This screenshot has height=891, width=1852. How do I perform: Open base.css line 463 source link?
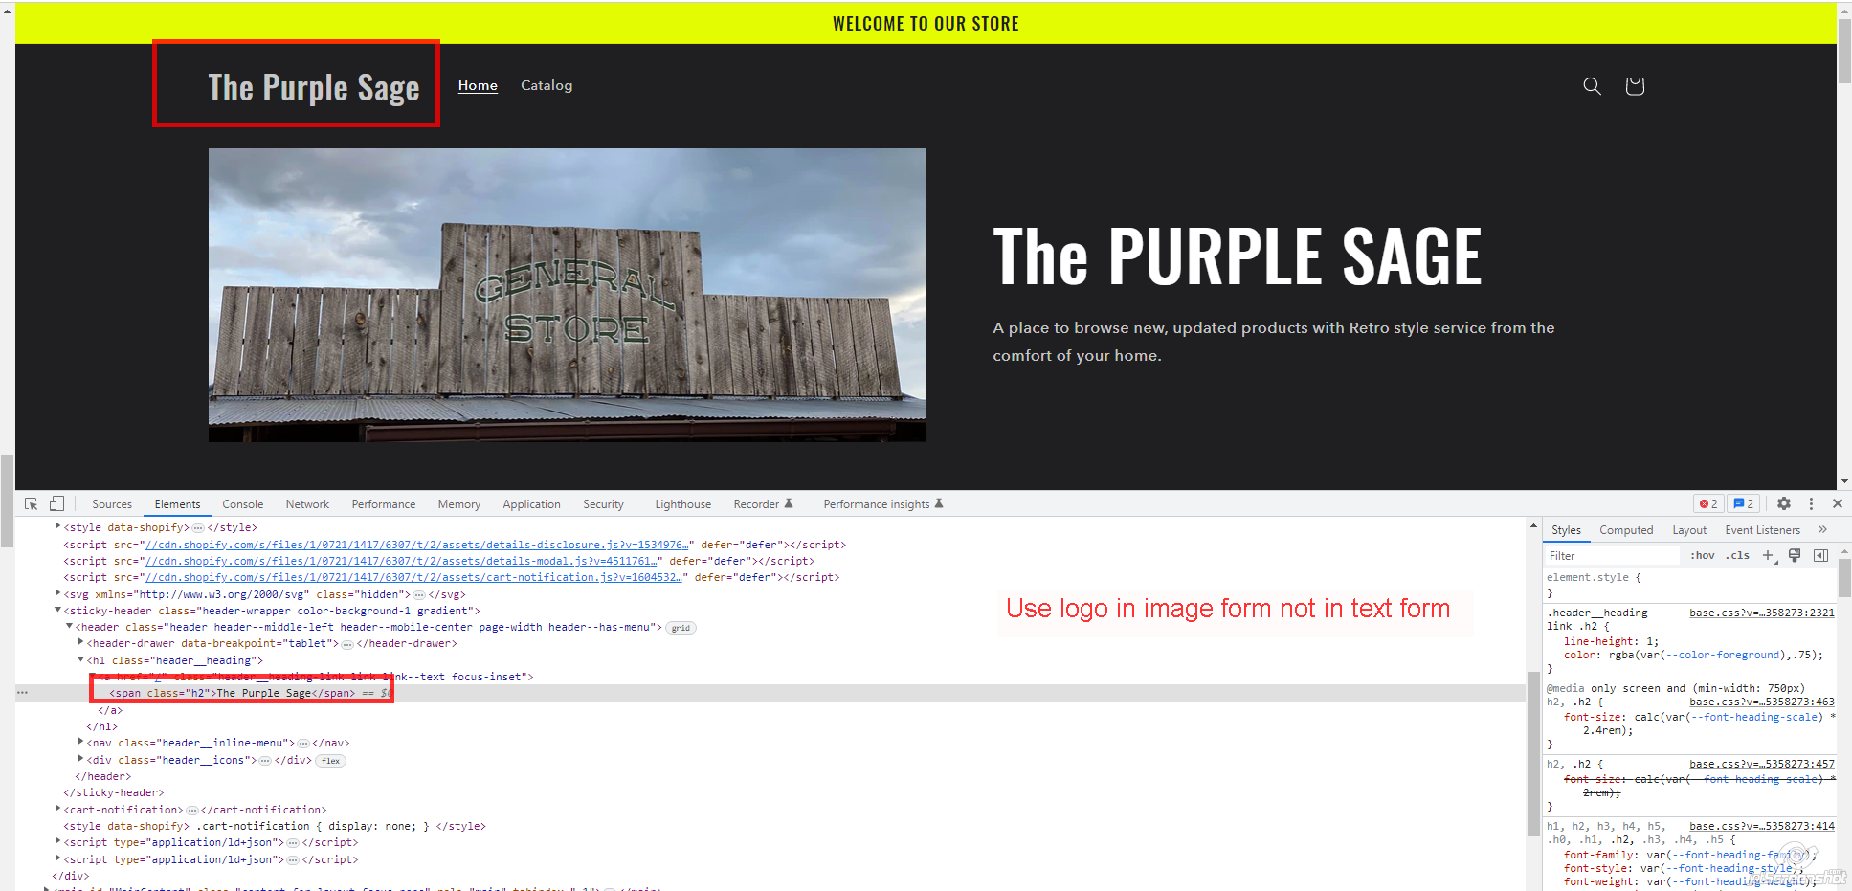pyautogui.click(x=1762, y=702)
